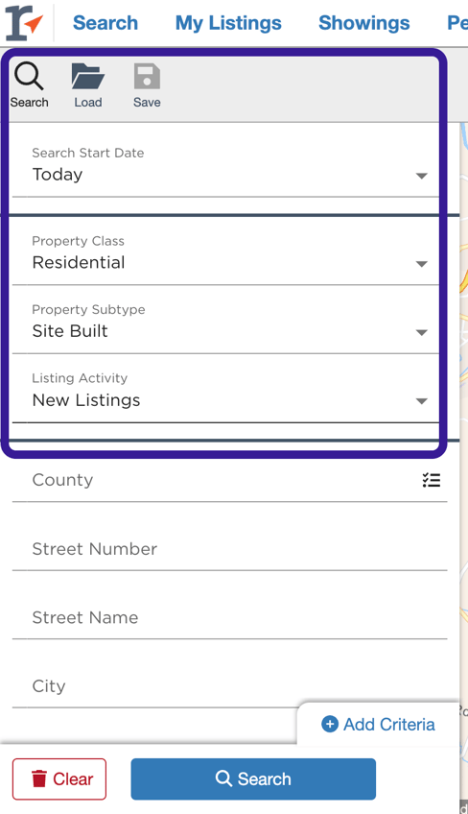Click the plus icon beside Add Criteria
This screenshot has height=814, width=468.
pyautogui.click(x=330, y=724)
